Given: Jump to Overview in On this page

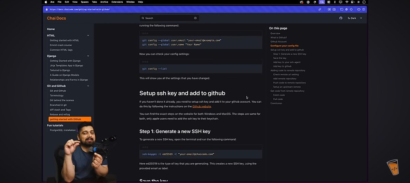Looking at the screenshot, I should coord(275,33).
